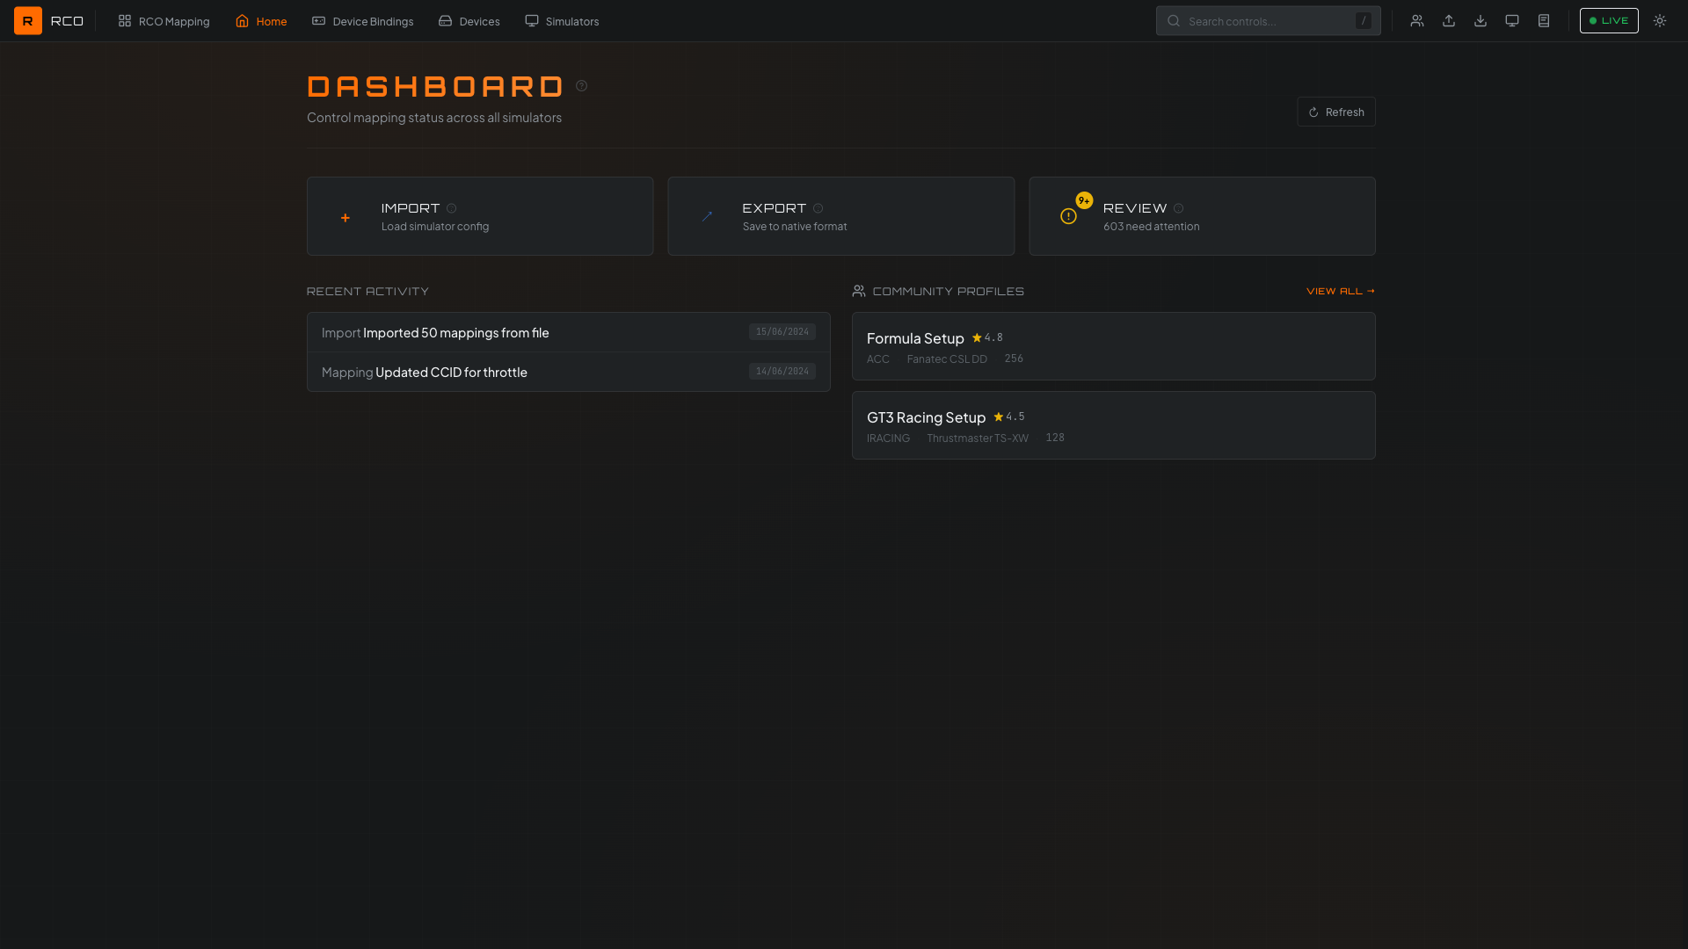
Task: Click the Refresh button
Action: point(1336,112)
